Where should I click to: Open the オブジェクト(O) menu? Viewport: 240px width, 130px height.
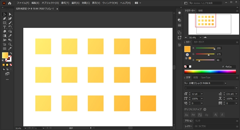[x=50, y=3]
